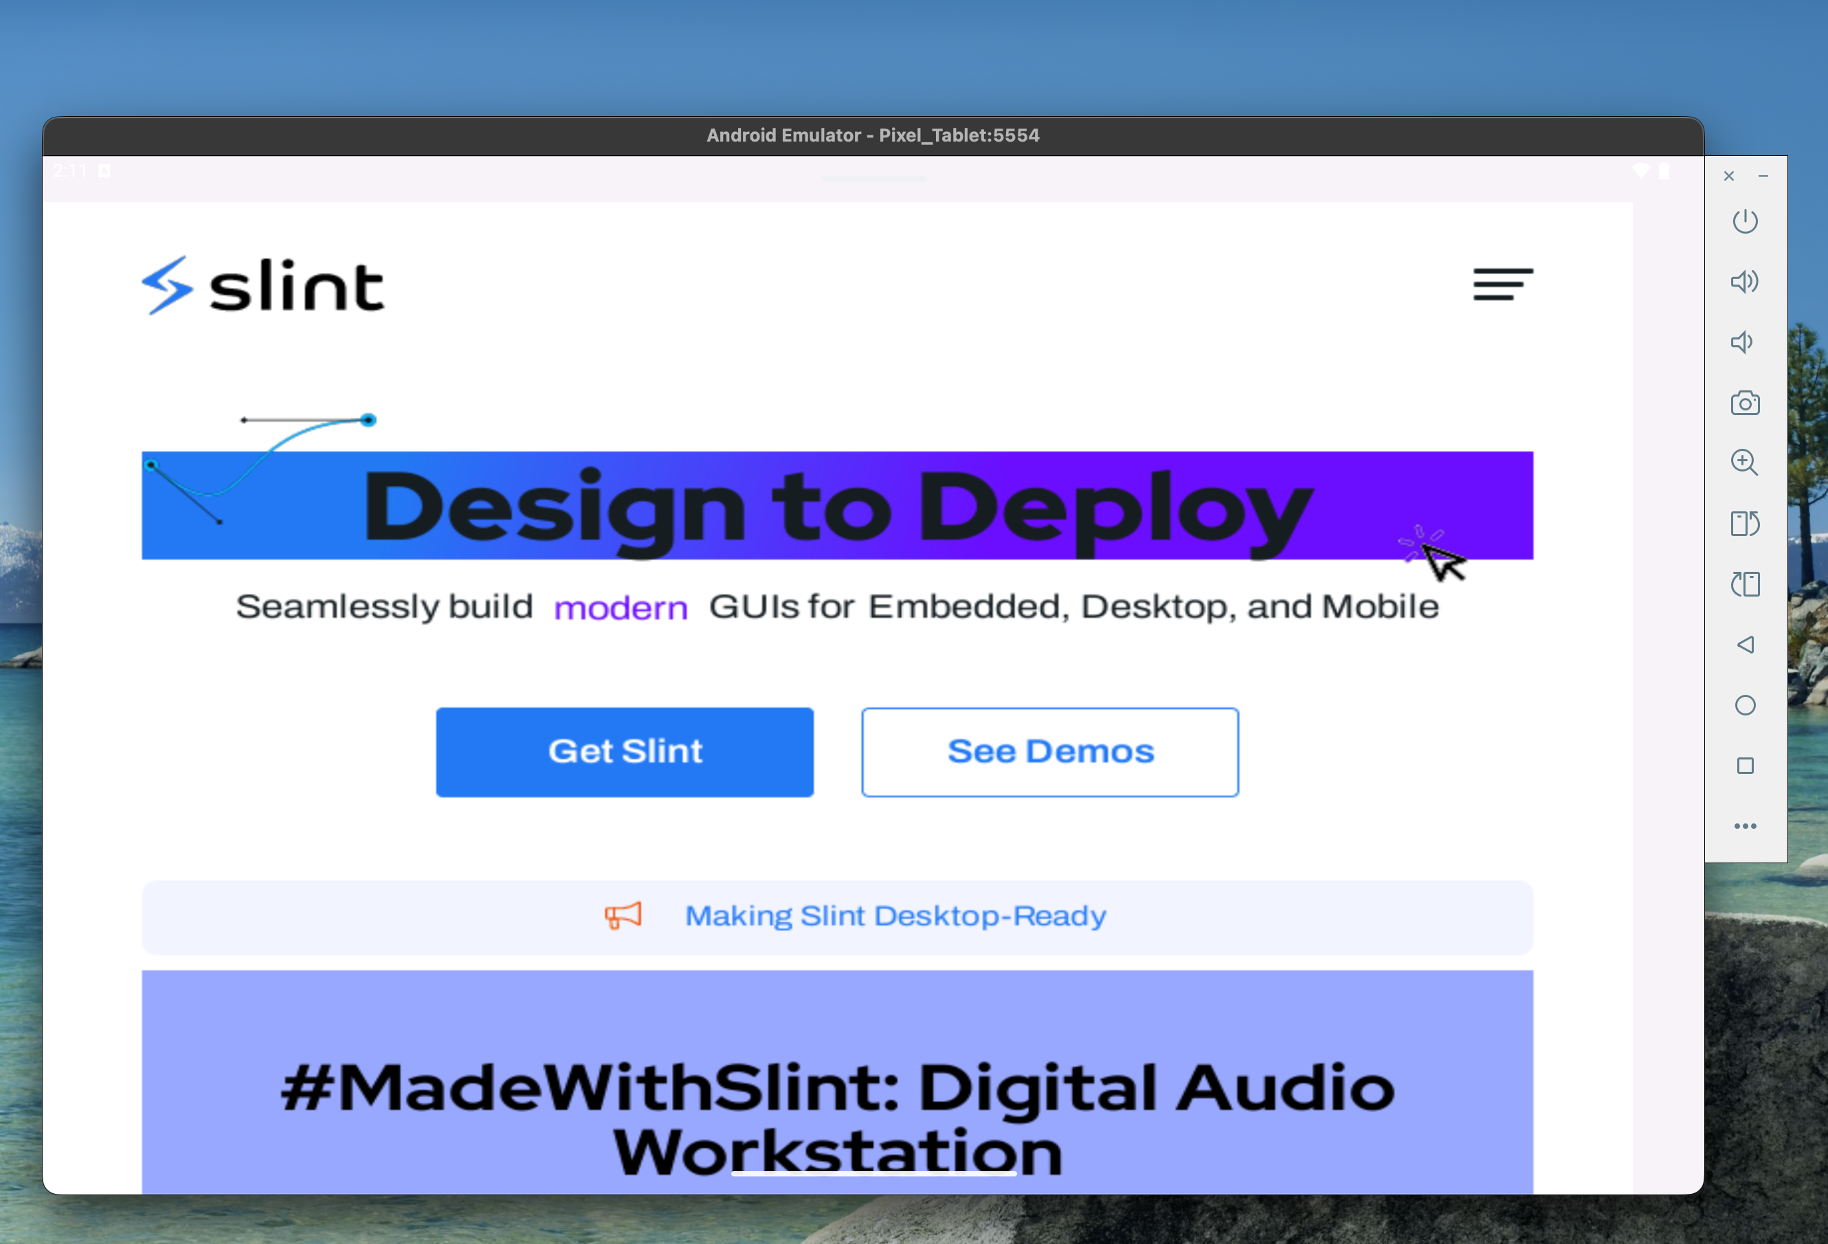Click the zoom magnifier icon
Image resolution: width=1828 pixels, height=1244 pixels.
tap(1745, 463)
